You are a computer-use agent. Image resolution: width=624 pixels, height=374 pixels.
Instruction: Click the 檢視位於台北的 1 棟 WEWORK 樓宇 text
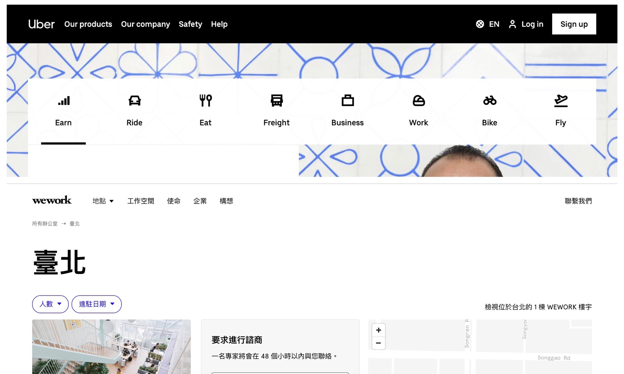538,307
